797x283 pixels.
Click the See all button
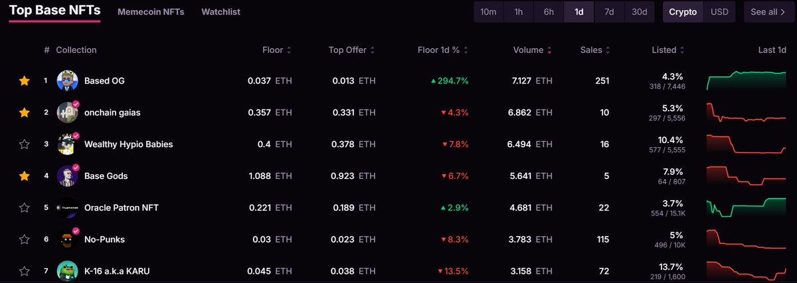coord(768,12)
